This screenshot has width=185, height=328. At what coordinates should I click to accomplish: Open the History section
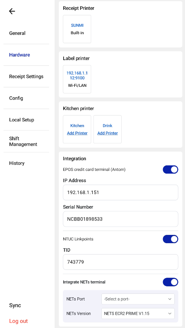17,163
